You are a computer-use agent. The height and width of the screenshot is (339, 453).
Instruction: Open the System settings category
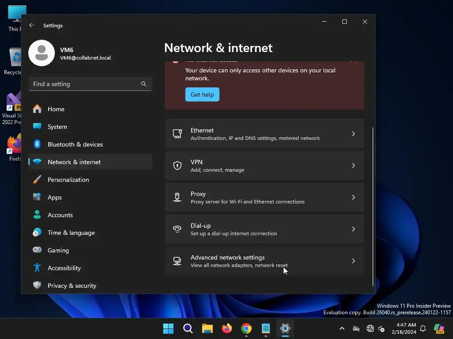90,127
